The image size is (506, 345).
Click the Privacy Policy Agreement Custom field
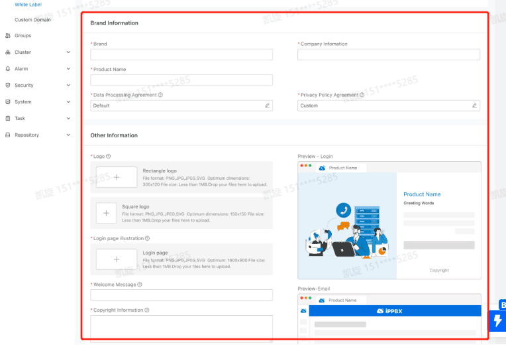[x=389, y=105]
